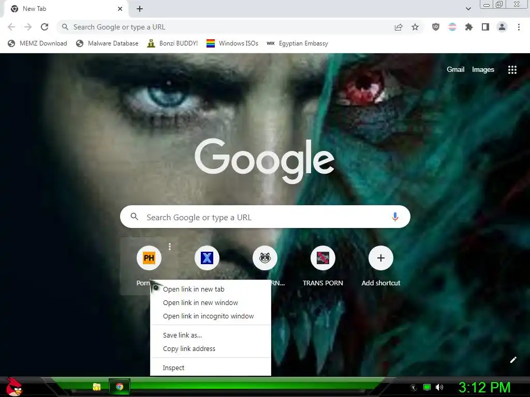Toggle the side panel icon
The width and height of the screenshot is (530, 397).
(x=485, y=27)
